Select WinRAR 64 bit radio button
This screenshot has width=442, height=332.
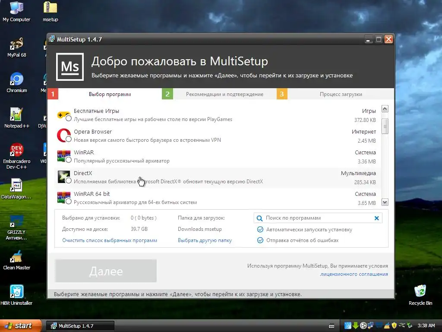point(69,201)
